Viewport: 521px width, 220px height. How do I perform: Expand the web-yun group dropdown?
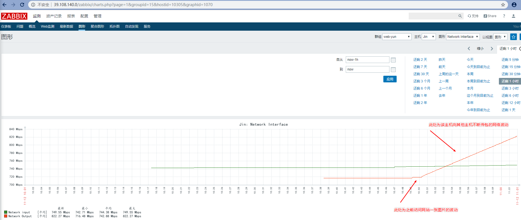(x=397, y=37)
